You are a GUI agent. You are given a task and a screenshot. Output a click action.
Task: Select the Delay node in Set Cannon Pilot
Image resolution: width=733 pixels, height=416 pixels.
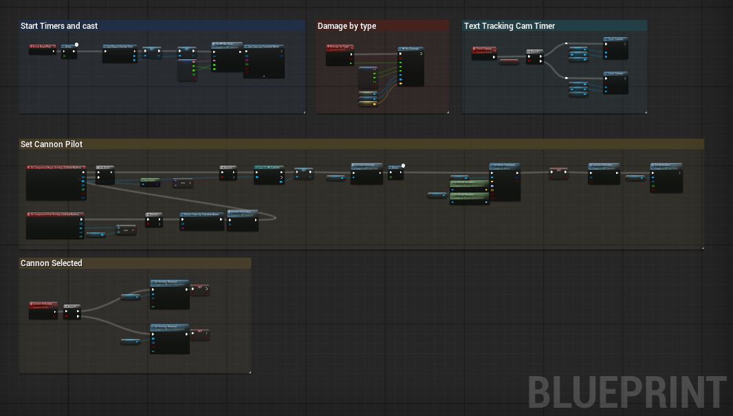click(x=396, y=173)
